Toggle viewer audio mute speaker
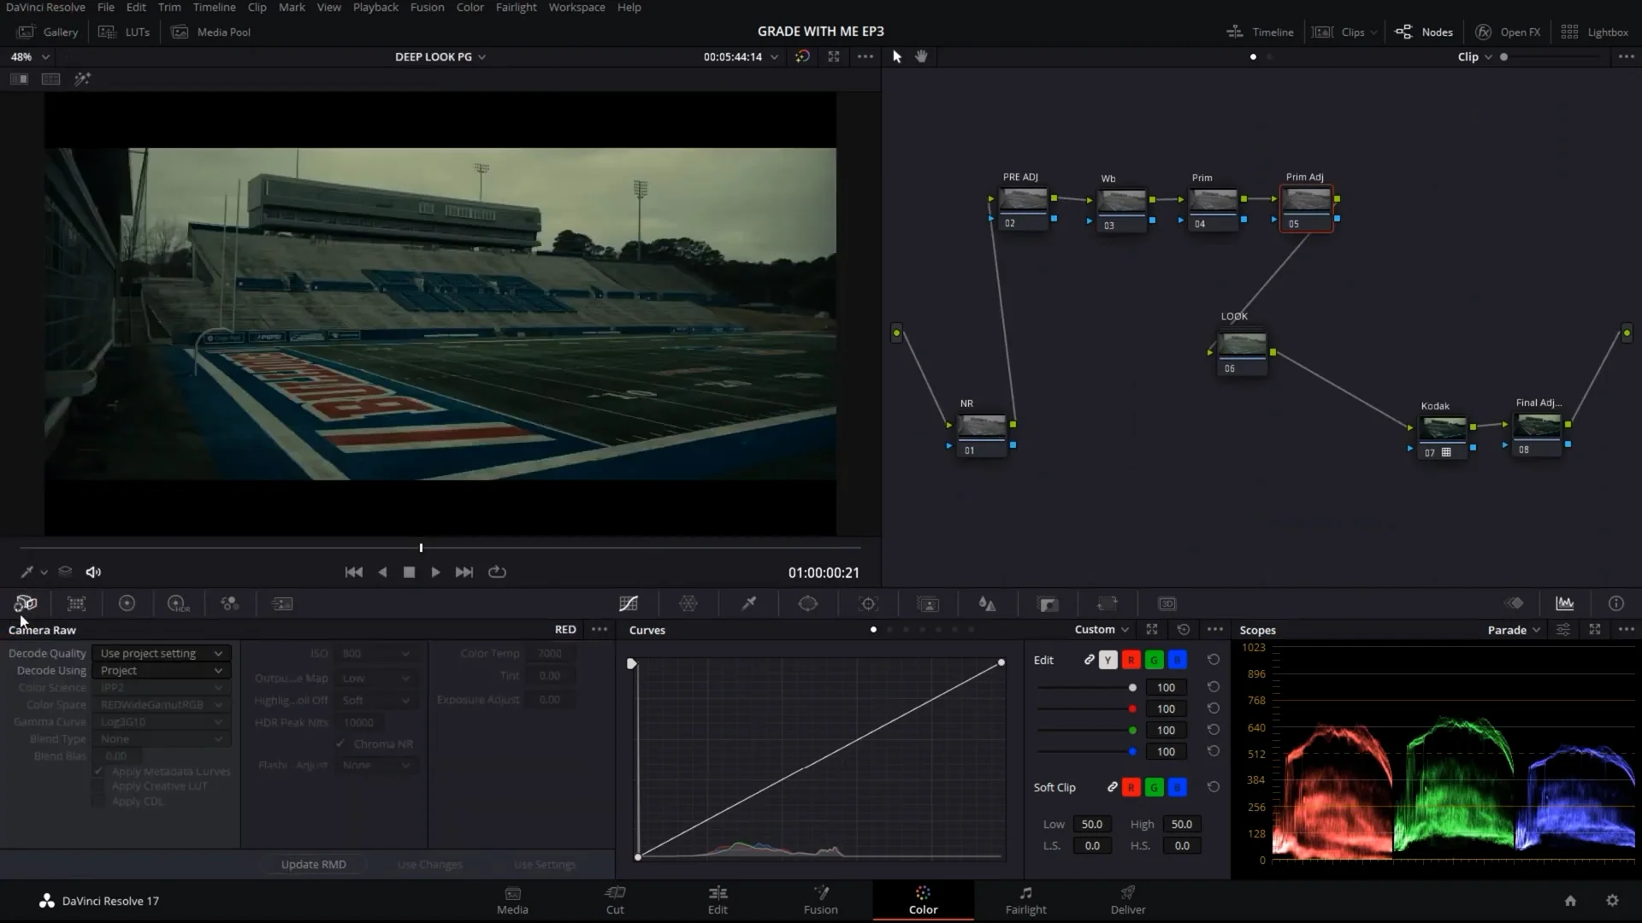The height and width of the screenshot is (923, 1642). click(94, 573)
